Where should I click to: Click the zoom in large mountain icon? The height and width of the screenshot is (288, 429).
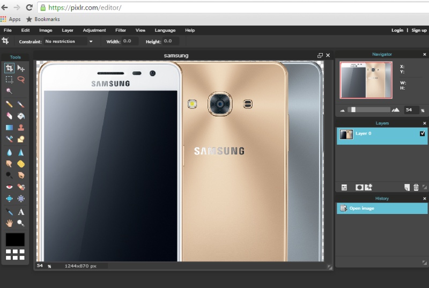395,110
